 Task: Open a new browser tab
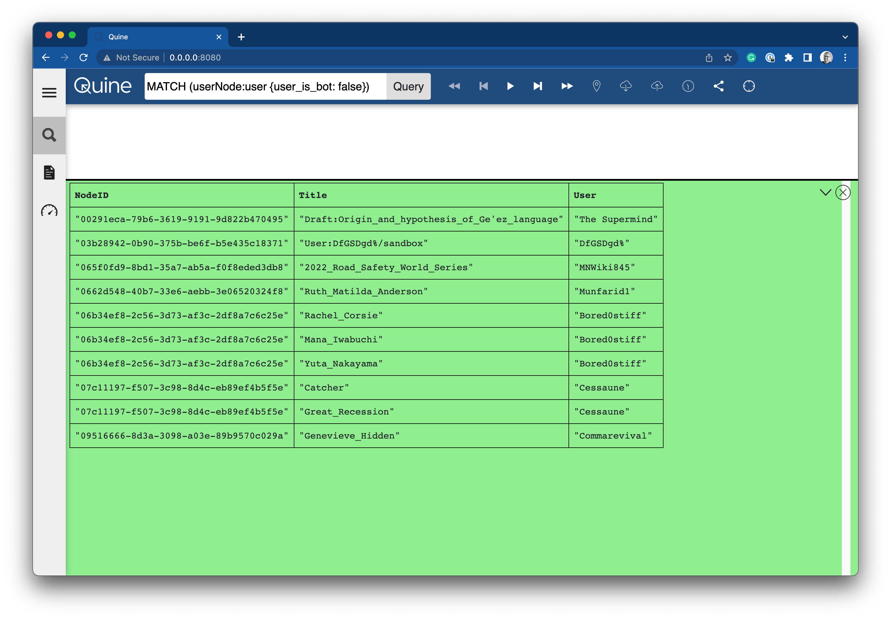[x=241, y=37]
